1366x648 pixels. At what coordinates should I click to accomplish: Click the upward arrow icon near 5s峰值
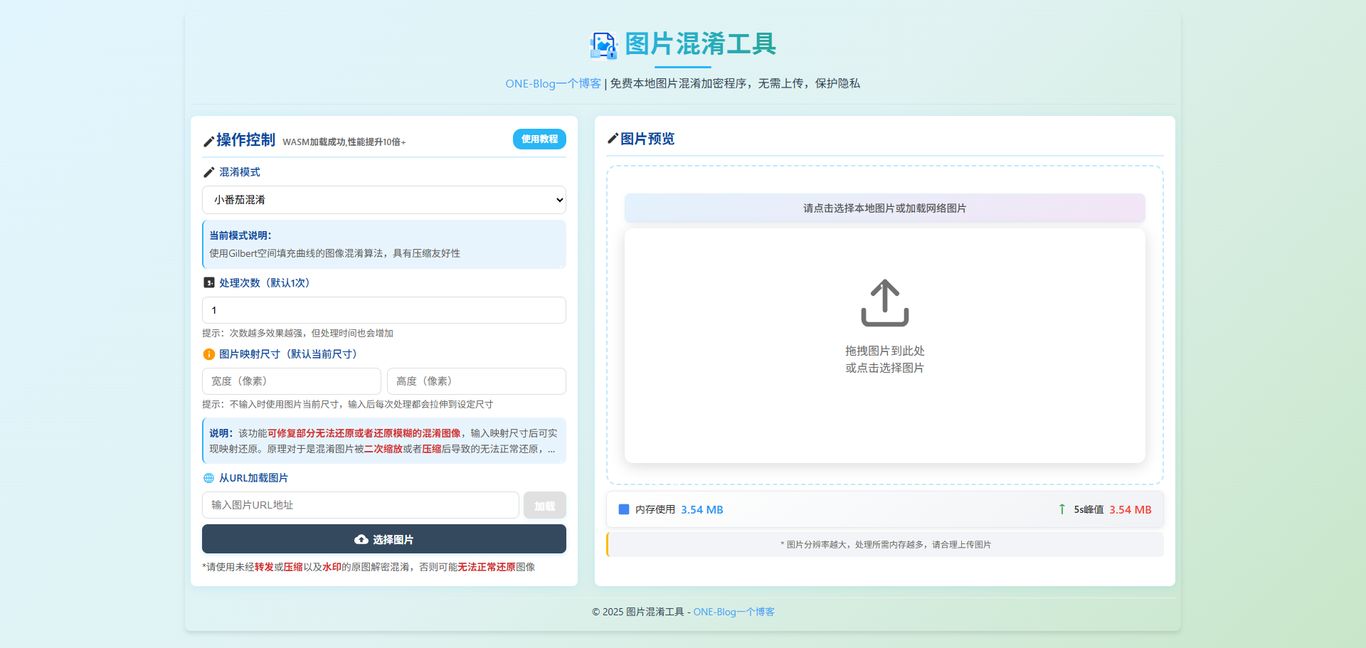click(1061, 509)
